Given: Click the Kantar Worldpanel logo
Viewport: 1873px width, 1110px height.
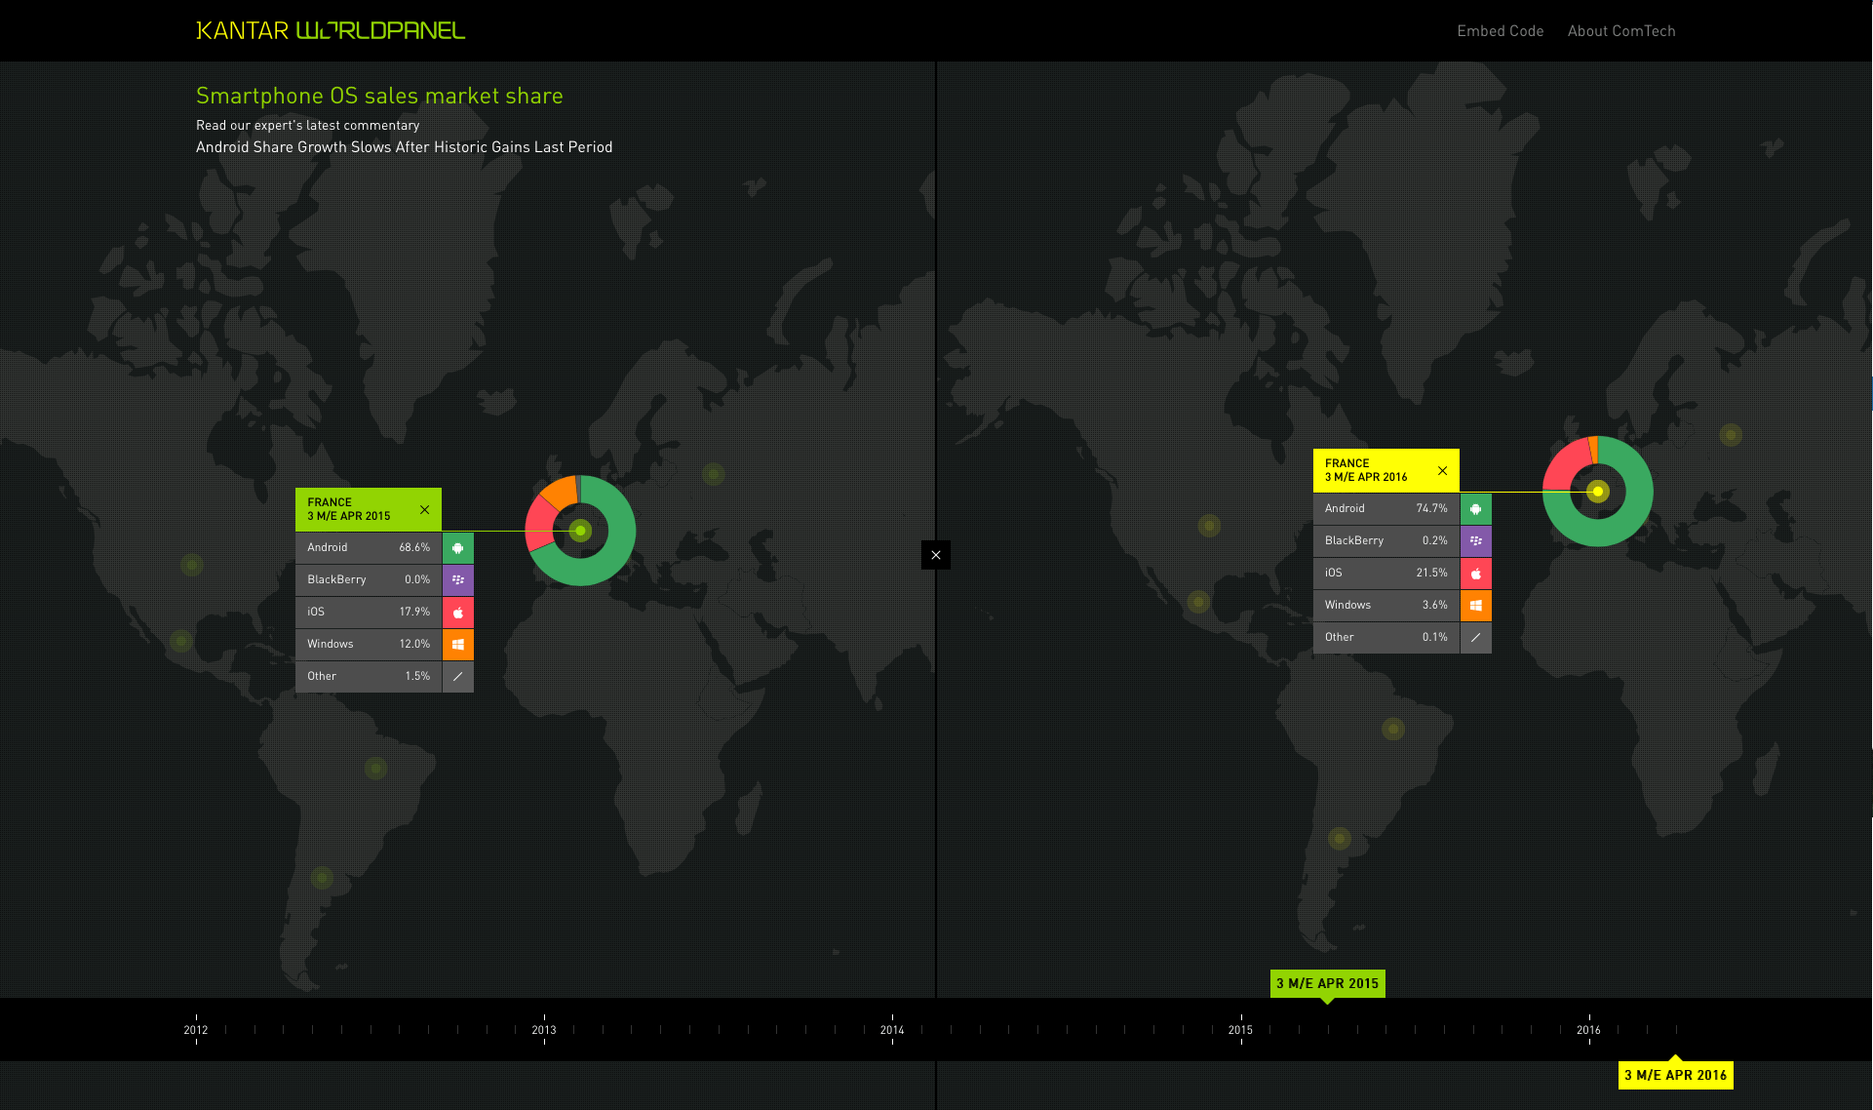Looking at the screenshot, I should [331, 30].
